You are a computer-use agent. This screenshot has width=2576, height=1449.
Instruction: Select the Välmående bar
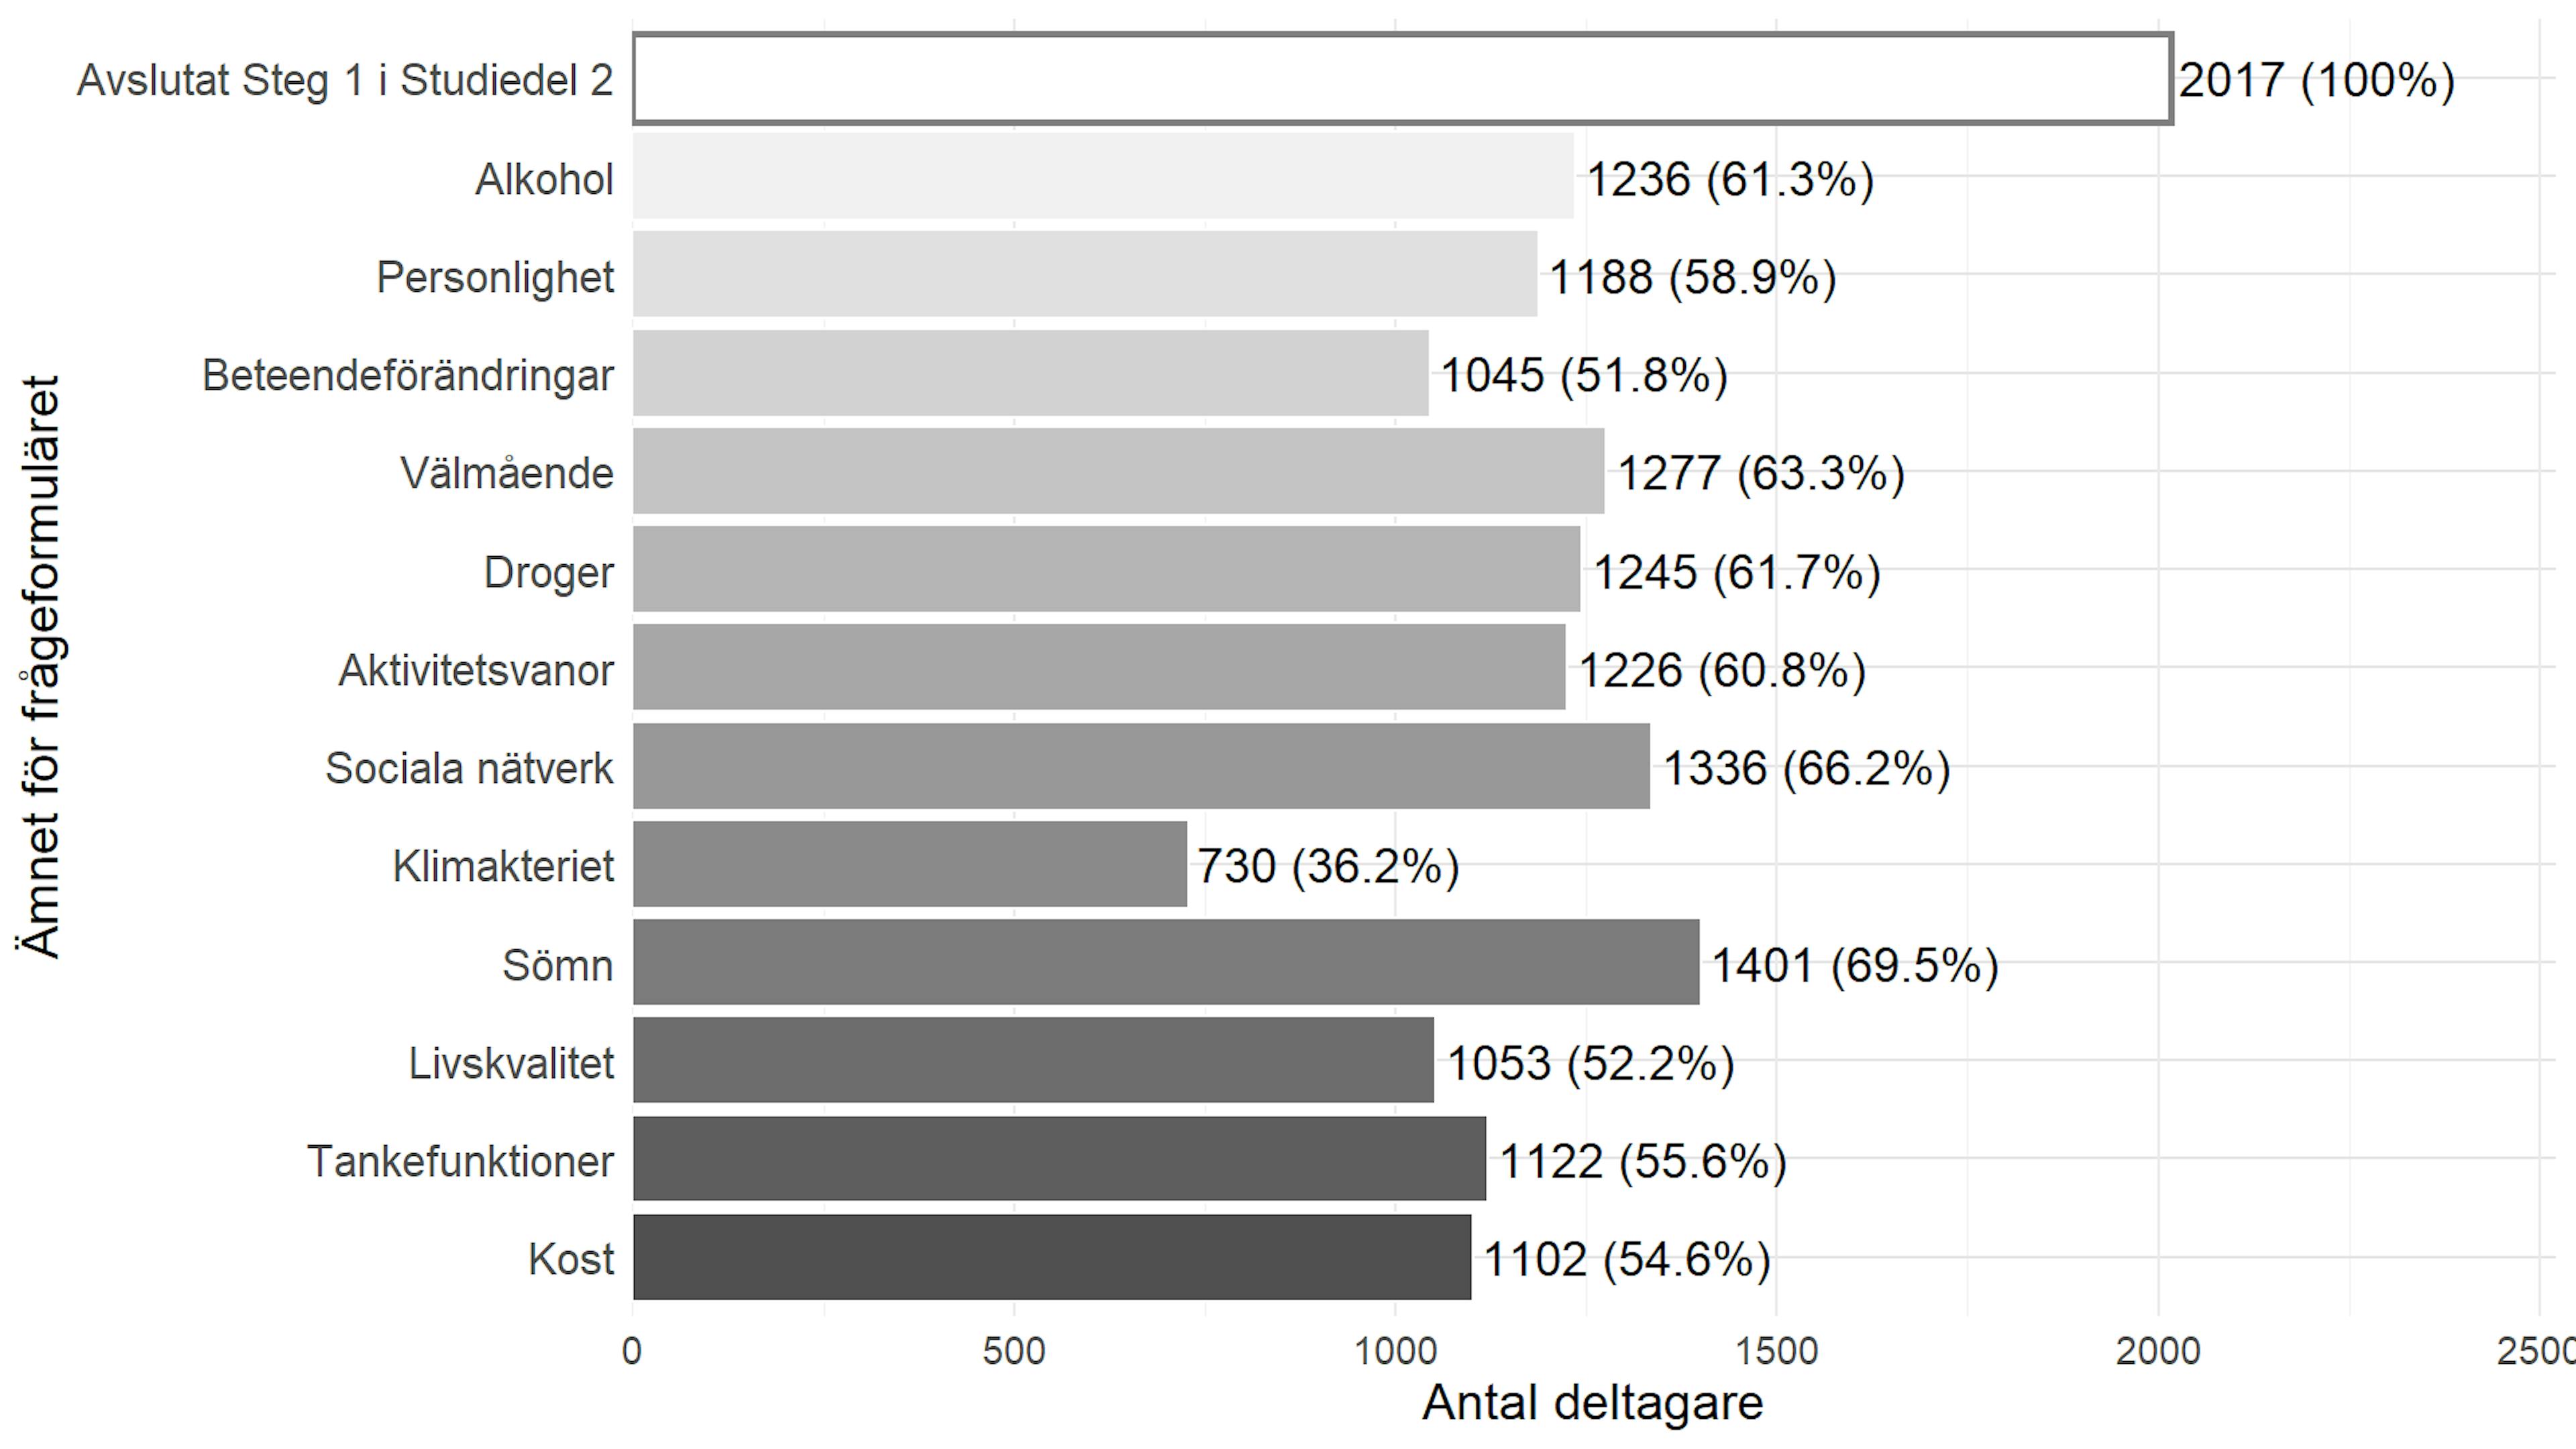coord(1117,471)
